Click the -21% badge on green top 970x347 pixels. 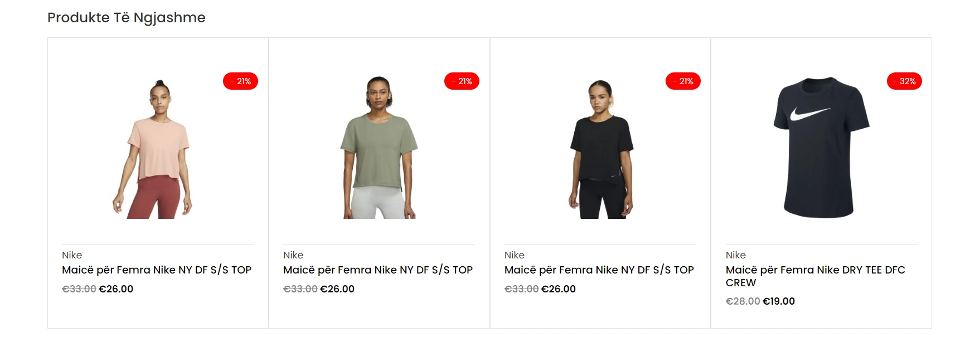tap(462, 81)
